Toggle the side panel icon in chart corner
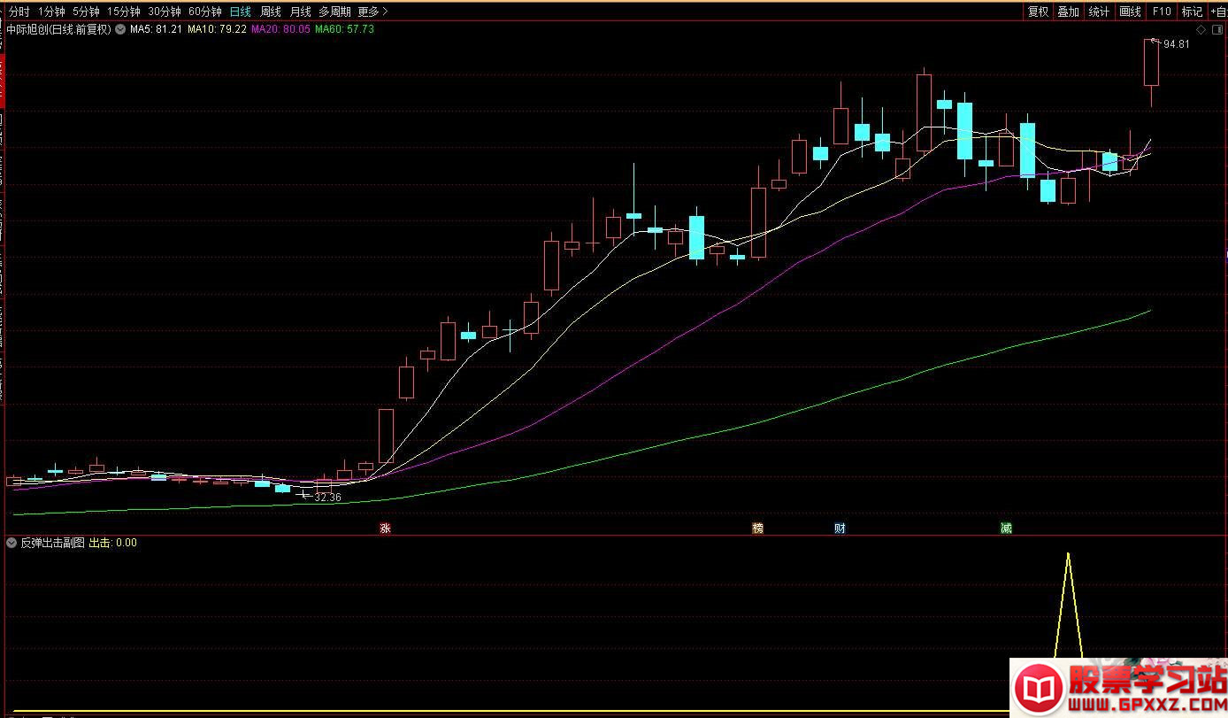 point(1216,29)
